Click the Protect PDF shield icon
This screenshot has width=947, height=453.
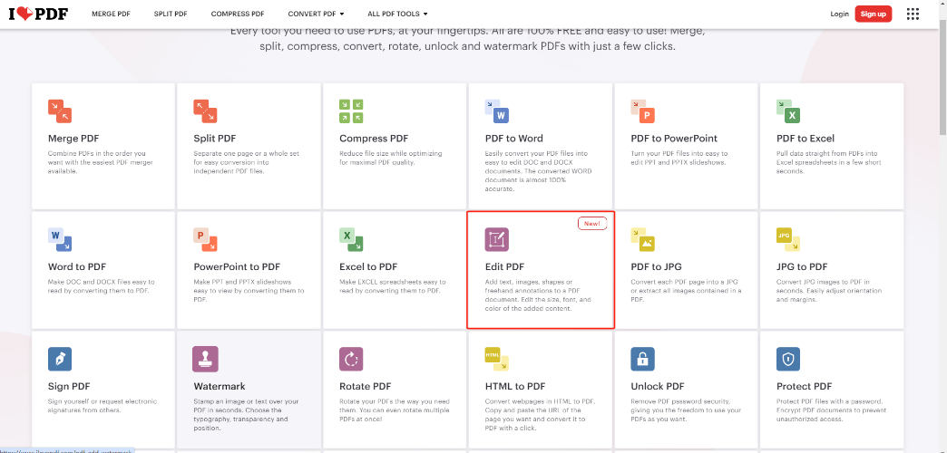(x=788, y=359)
